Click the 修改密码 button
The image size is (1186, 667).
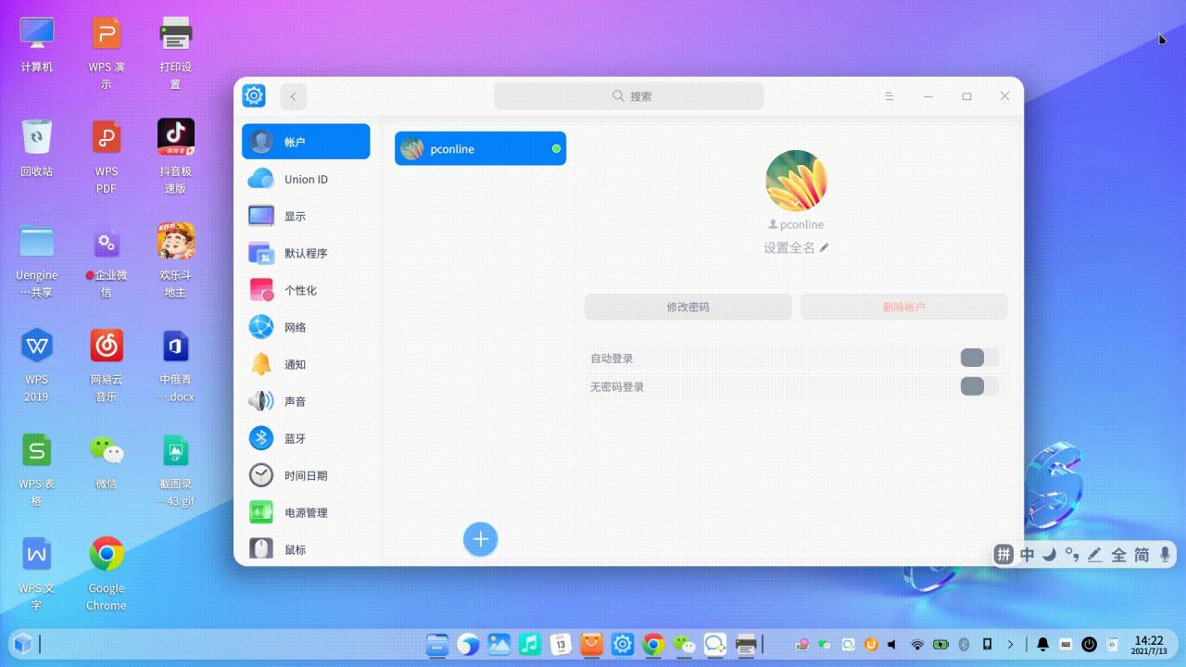pos(688,307)
